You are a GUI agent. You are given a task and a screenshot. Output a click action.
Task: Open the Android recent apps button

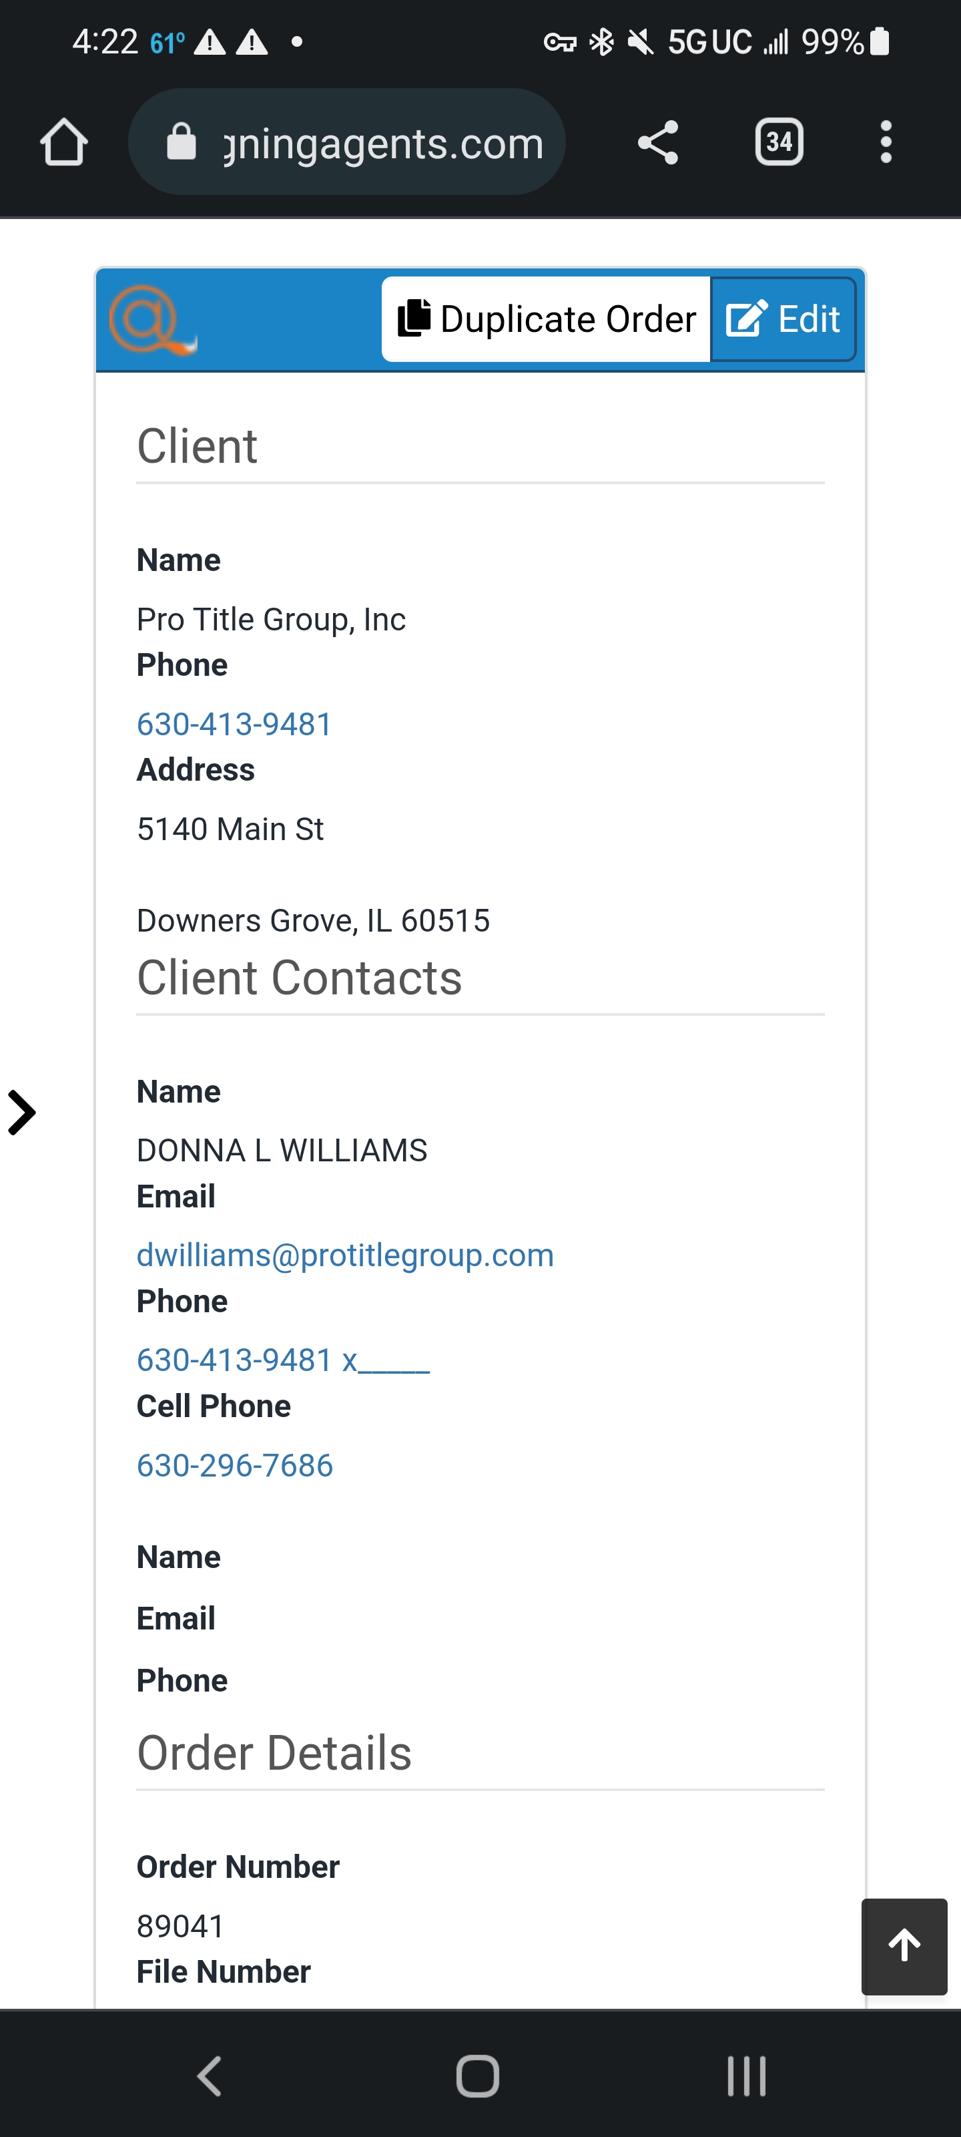[x=746, y=2076]
